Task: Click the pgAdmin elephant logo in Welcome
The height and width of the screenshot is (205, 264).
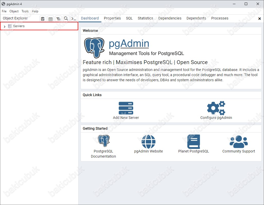Action: (94, 48)
